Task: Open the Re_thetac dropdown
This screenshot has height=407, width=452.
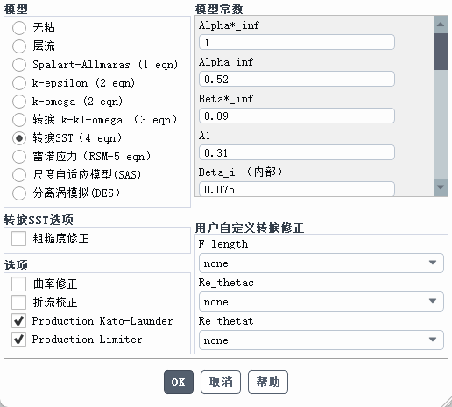Action: click(x=321, y=301)
